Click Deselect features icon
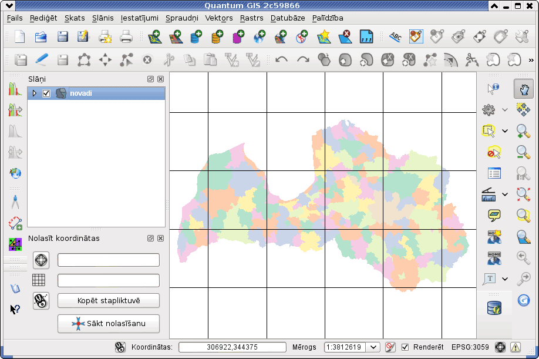 [x=494, y=152]
